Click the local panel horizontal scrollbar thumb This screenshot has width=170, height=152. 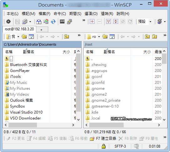(23, 125)
